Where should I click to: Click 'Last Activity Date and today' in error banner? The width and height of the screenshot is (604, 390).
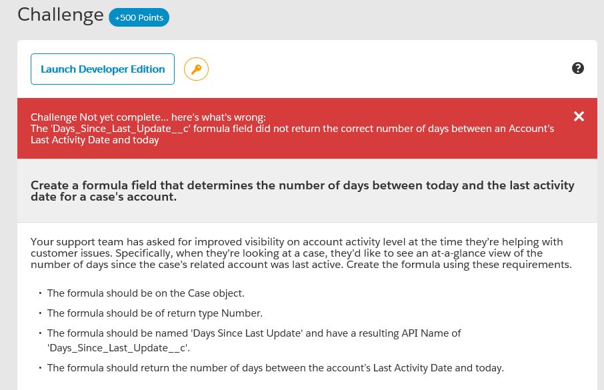(95, 140)
